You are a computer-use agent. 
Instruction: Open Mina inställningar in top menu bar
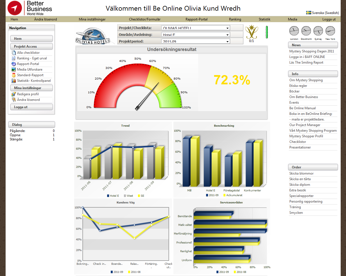92,19
